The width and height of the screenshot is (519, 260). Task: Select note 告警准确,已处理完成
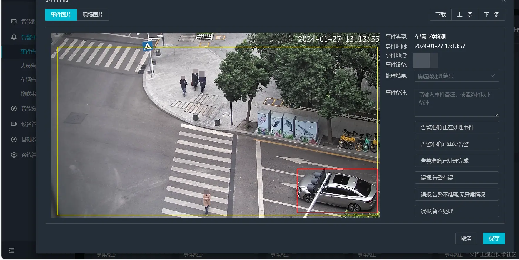tap(457, 161)
